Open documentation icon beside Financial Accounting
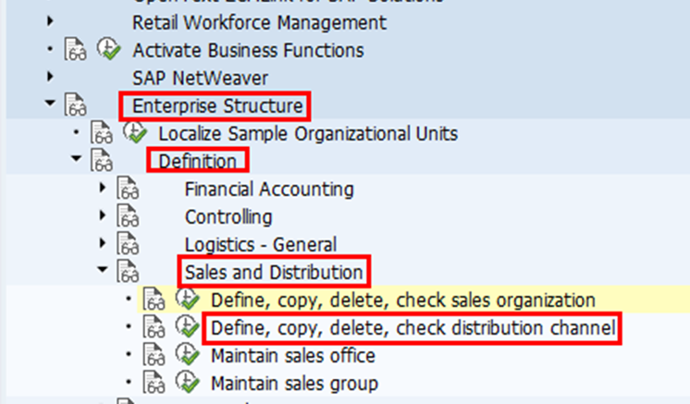 click(x=127, y=190)
